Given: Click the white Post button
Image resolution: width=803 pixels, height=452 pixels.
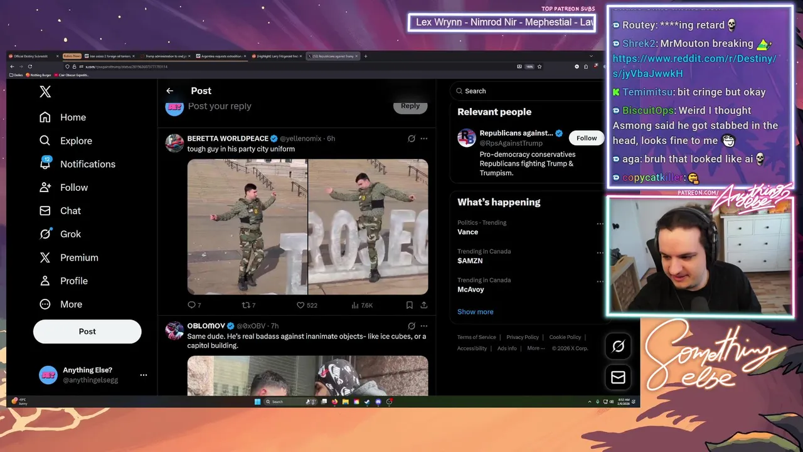Looking at the screenshot, I should (87, 331).
